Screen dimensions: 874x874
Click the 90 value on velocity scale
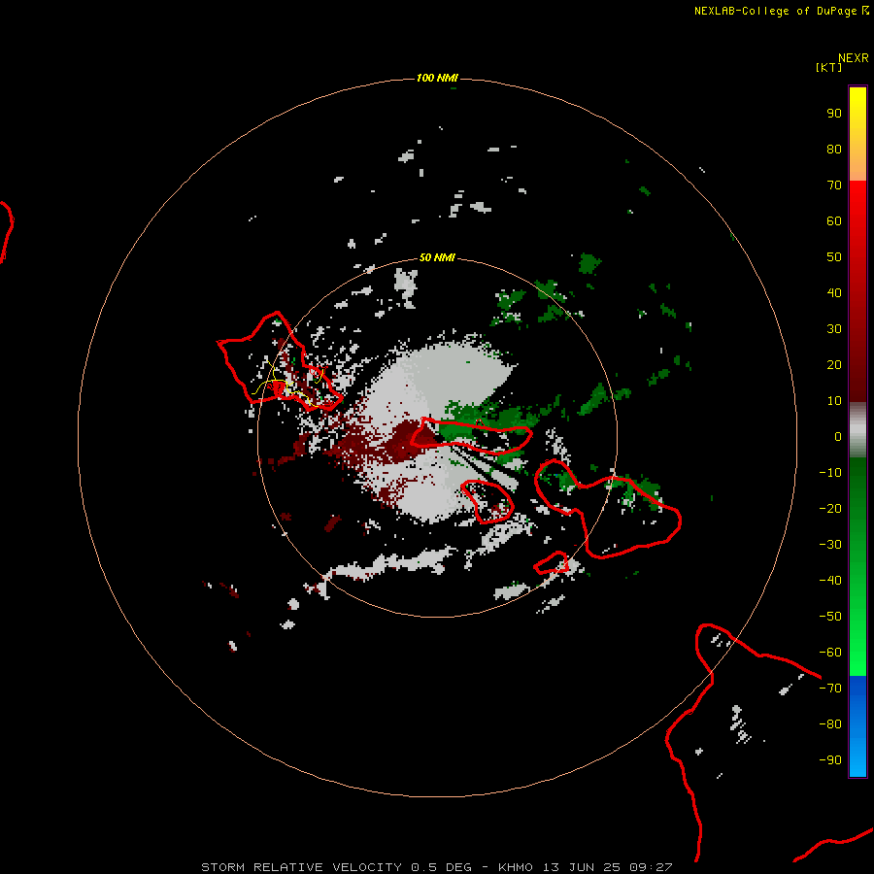tap(834, 114)
